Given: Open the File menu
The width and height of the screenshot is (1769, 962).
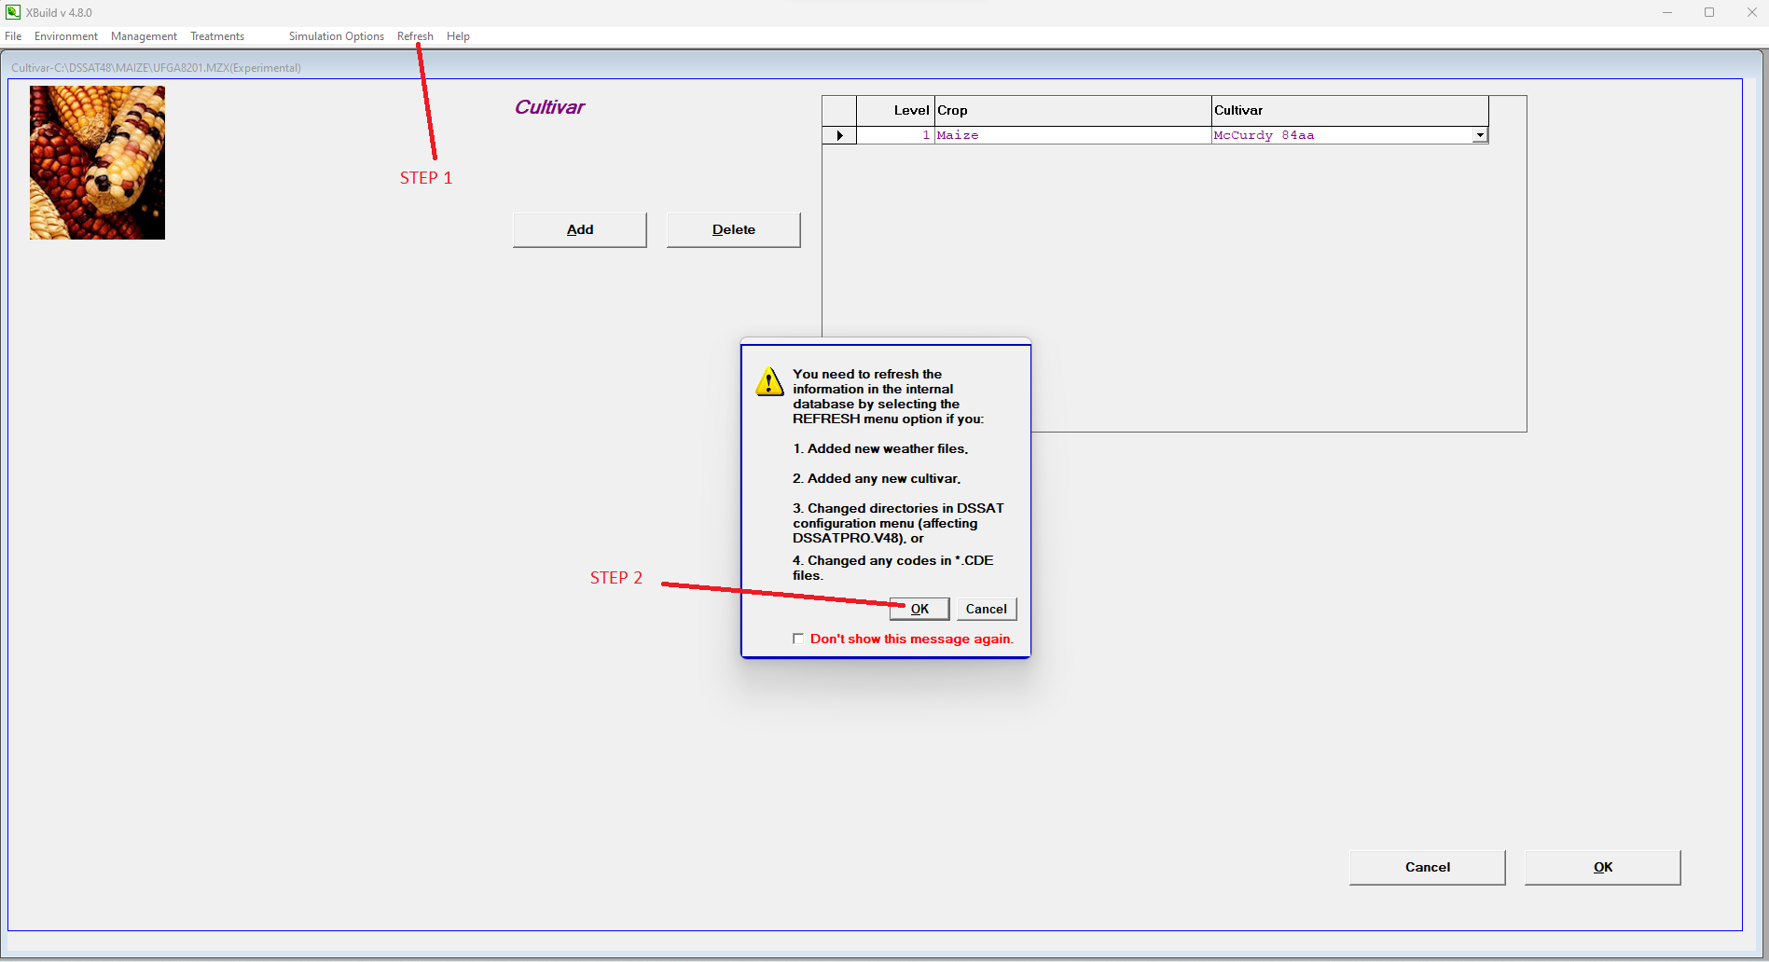Looking at the screenshot, I should (13, 36).
